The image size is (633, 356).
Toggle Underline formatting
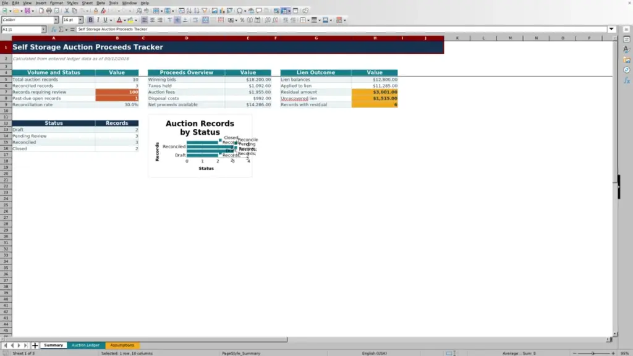point(105,20)
